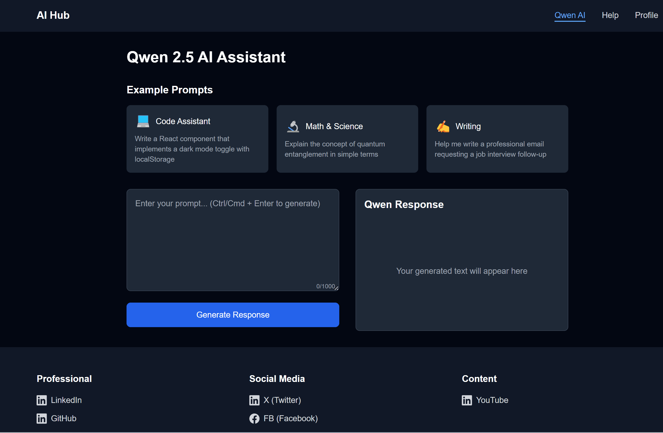The width and height of the screenshot is (663, 433).
Task: Open the FB (Facebook) footer link
Action: pos(290,418)
